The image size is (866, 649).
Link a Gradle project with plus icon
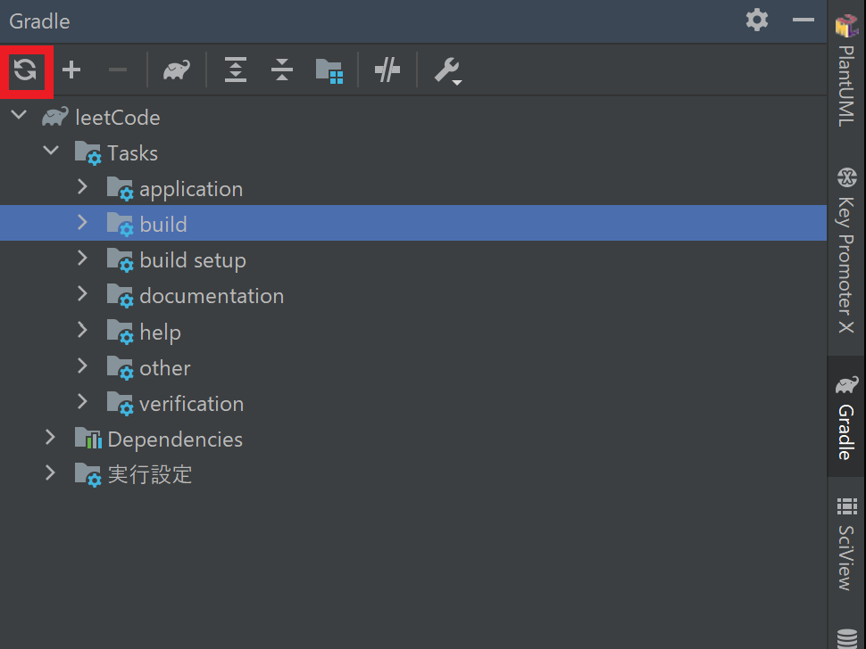(71, 70)
